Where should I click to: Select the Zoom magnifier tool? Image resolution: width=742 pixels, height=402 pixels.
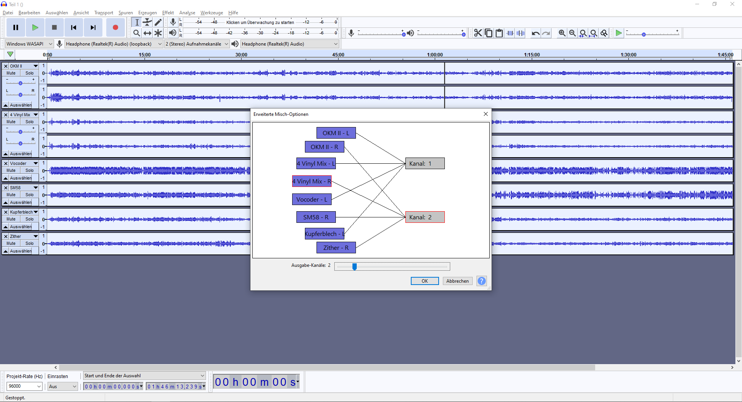(x=136, y=33)
